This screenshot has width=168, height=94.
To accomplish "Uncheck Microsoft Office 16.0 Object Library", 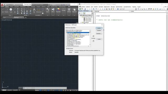I will click(66, 30).
